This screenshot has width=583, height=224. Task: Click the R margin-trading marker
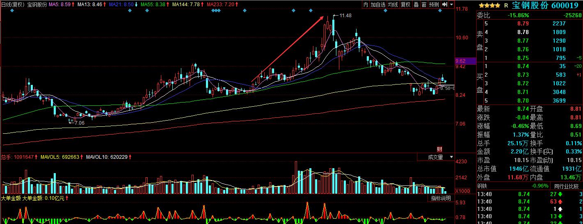click(506, 6)
